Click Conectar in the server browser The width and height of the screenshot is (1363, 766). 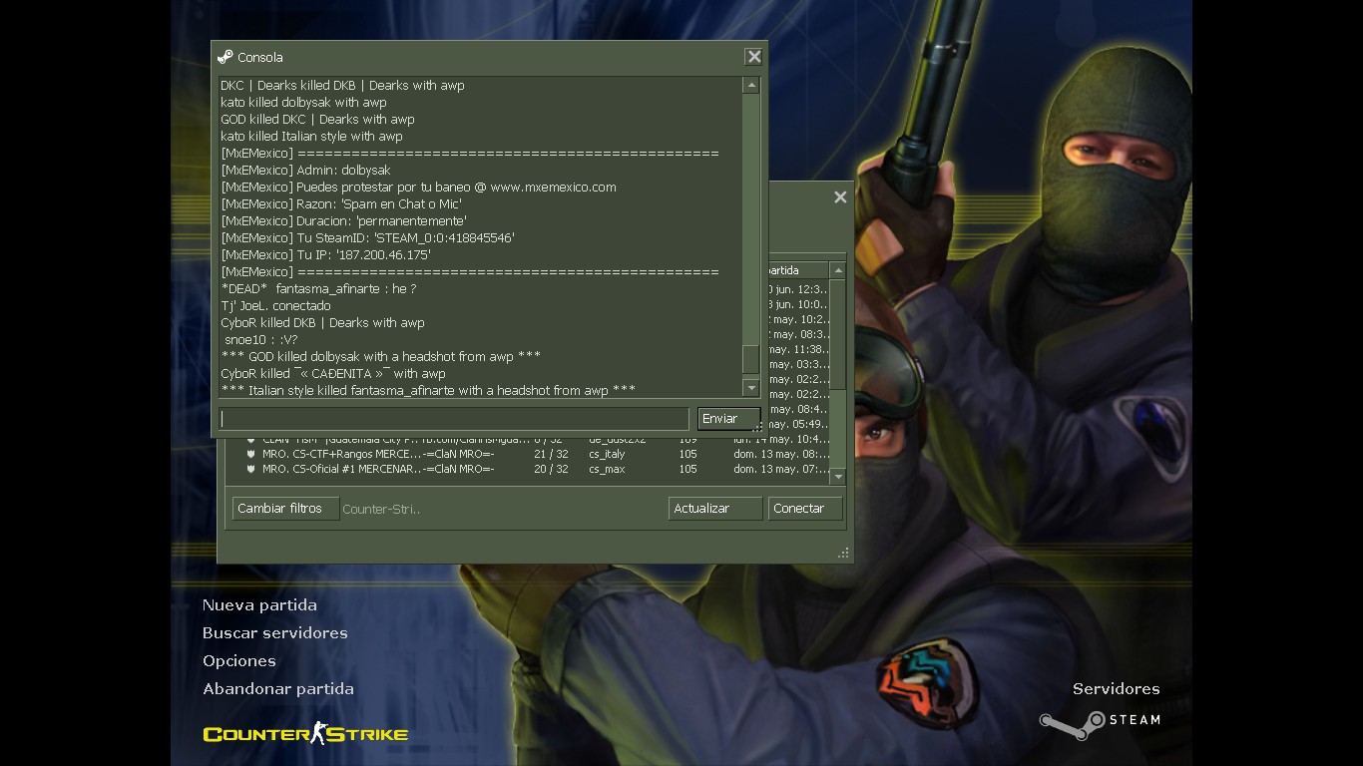point(805,509)
